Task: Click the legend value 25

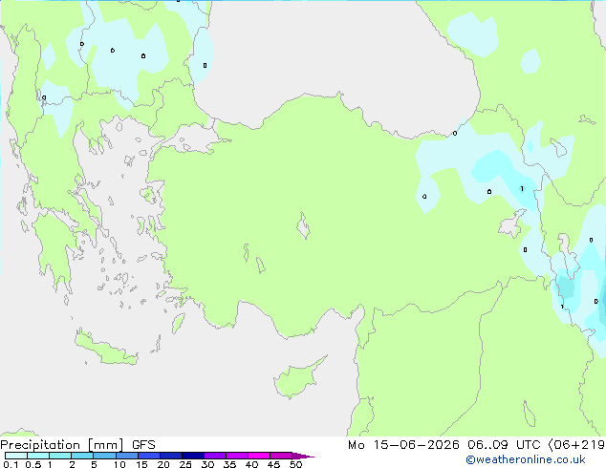Action: pyautogui.click(x=185, y=464)
